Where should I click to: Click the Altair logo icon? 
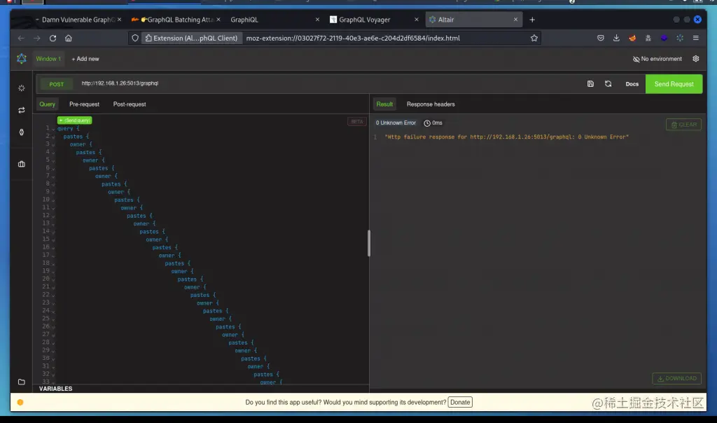tap(22, 59)
